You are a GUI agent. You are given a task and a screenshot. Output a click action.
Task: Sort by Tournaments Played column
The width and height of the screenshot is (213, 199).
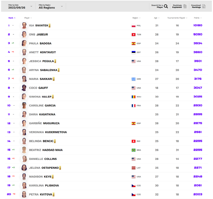click(x=177, y=18)
